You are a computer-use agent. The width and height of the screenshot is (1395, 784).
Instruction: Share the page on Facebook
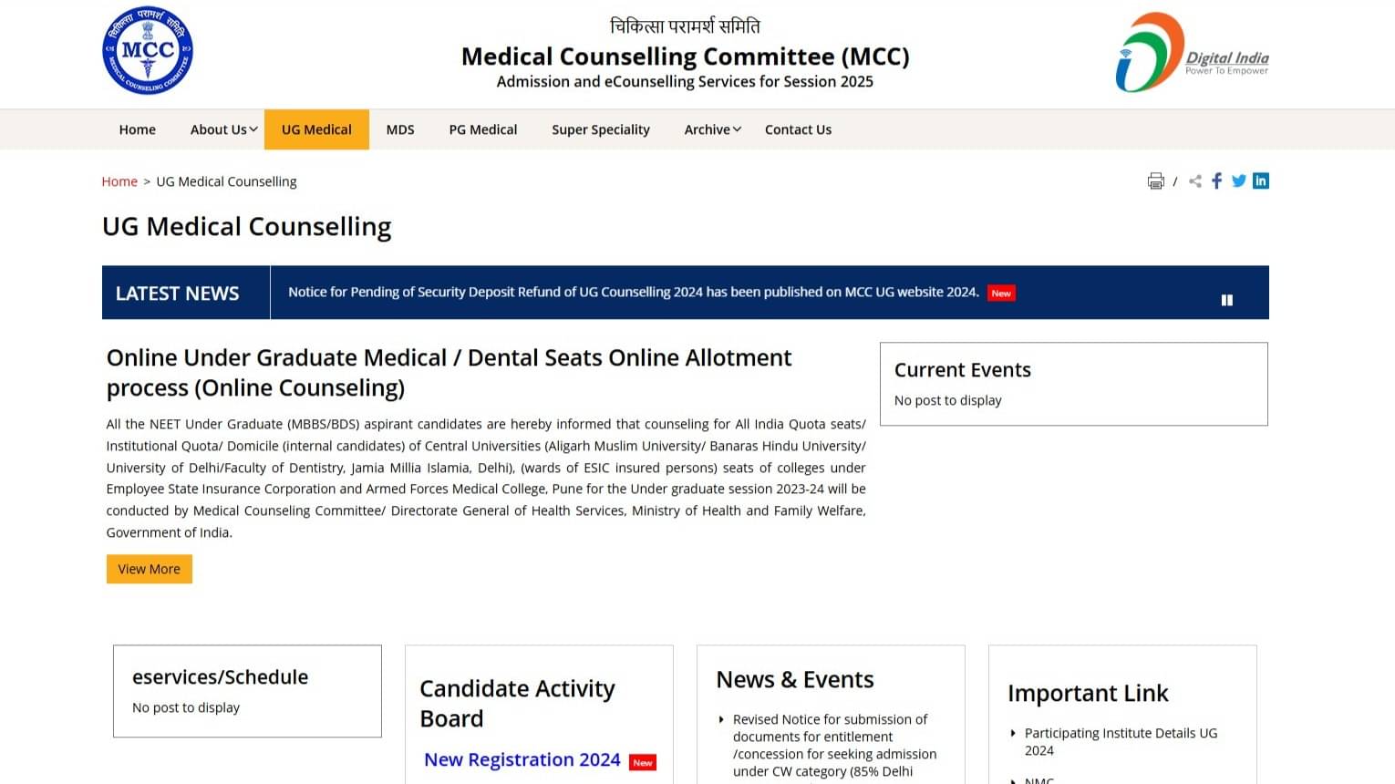1216,181
